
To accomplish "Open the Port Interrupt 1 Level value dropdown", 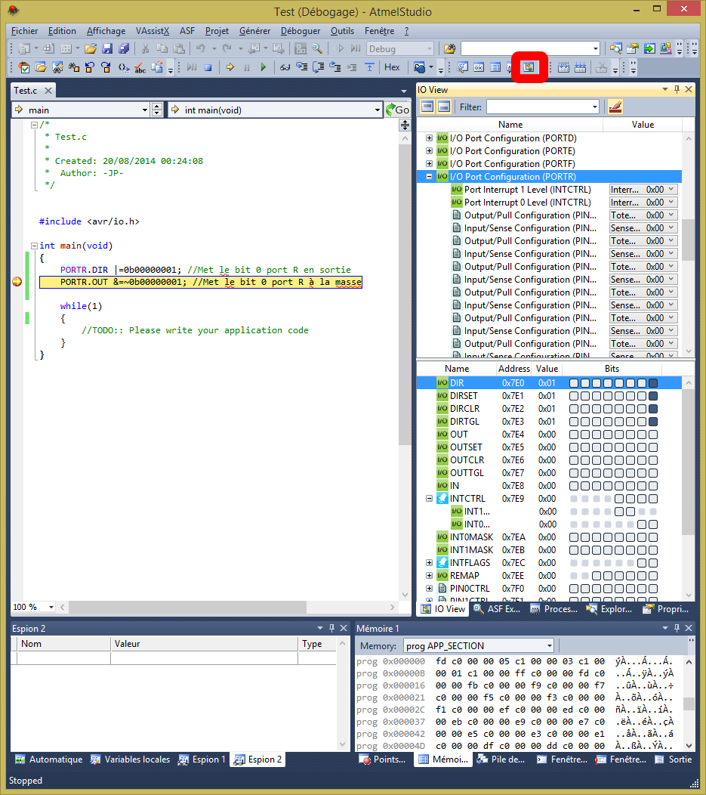I will (671, 190).
